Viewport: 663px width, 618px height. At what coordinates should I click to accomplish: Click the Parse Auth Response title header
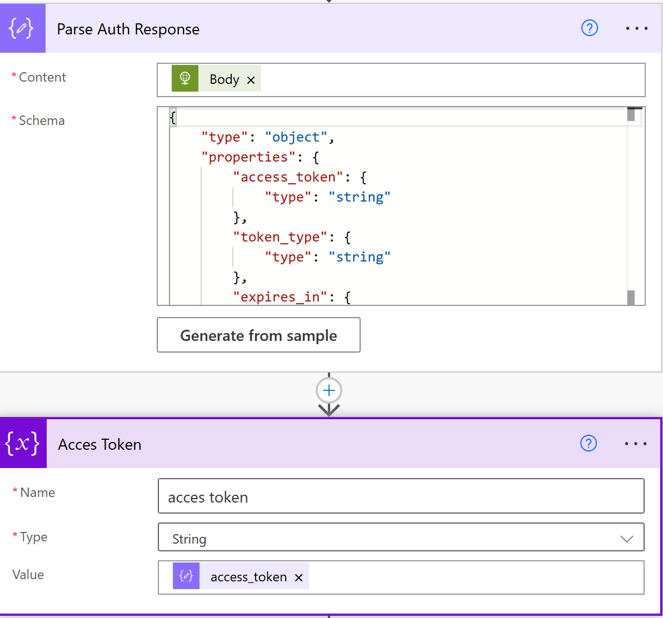(128, 29)
